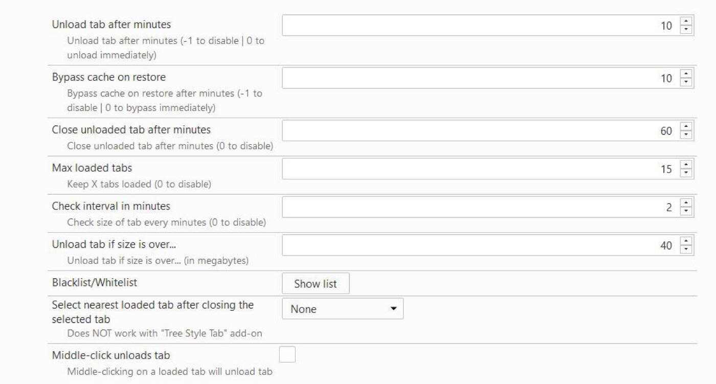Click the Show list button
716x384 pixels.
[316, 283]
